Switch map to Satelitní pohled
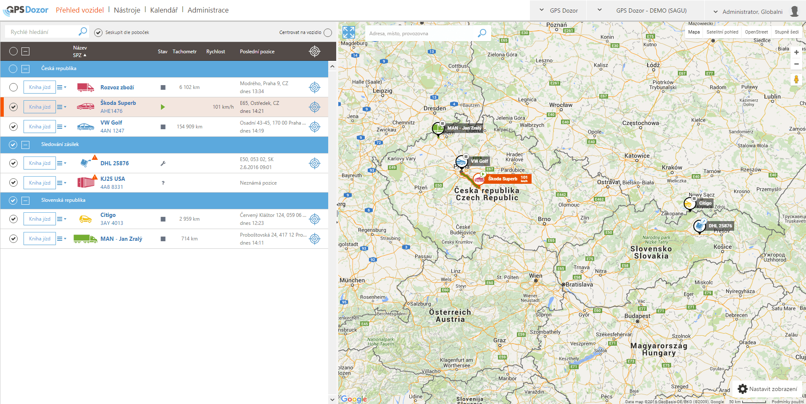 722,32
